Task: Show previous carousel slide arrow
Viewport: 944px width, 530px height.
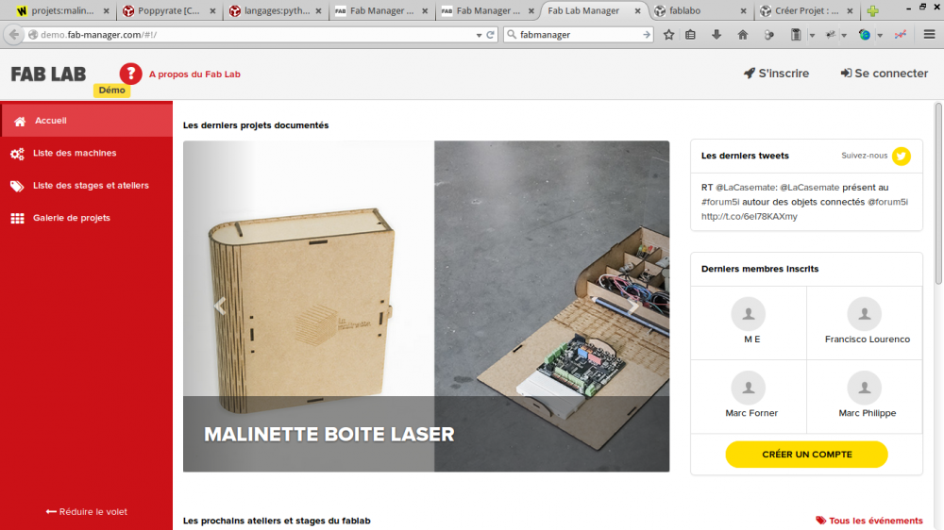Action: (x=220, y=306)
